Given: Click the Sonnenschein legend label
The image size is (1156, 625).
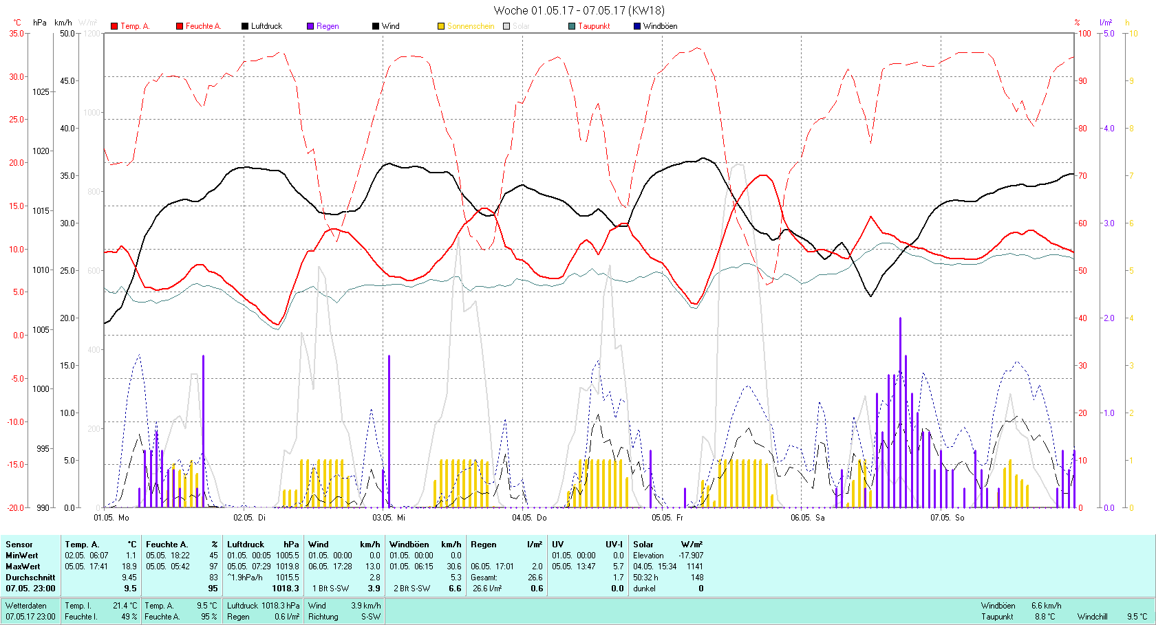Looking at the screenshot, I should pyautogui.click(x=471, y=26).
